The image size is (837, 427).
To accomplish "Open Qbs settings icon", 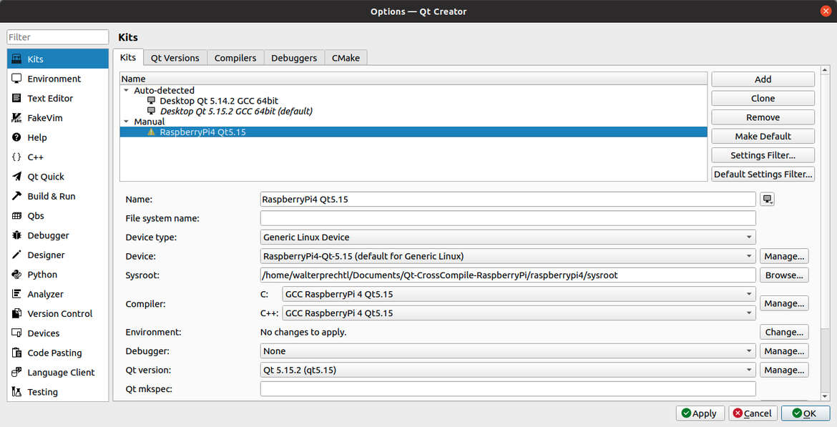I will pyautogui.click(x=16, y=215).
